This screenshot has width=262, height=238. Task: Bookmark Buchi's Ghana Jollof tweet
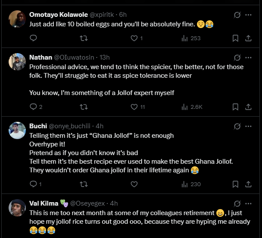coord(235,184)
